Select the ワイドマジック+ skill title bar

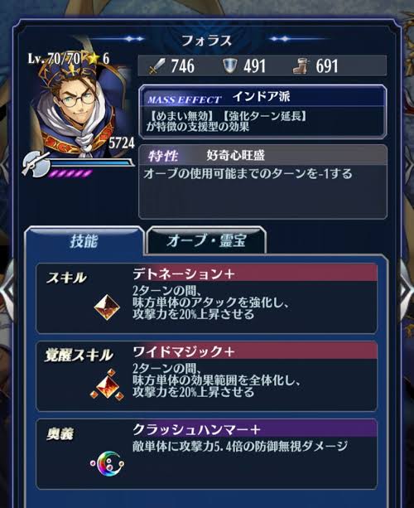[254, 351]
